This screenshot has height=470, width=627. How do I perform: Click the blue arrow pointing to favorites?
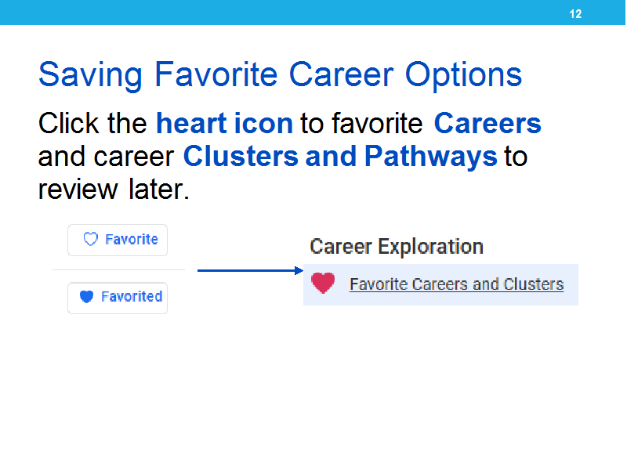[250, 270]
